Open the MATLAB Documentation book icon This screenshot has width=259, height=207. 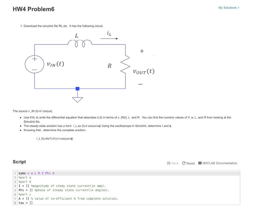[200, 163]
